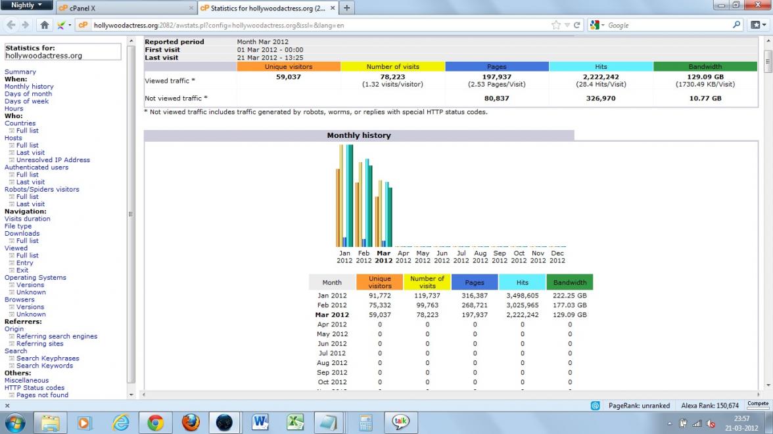Open the Days of month report

click(28, 94)
